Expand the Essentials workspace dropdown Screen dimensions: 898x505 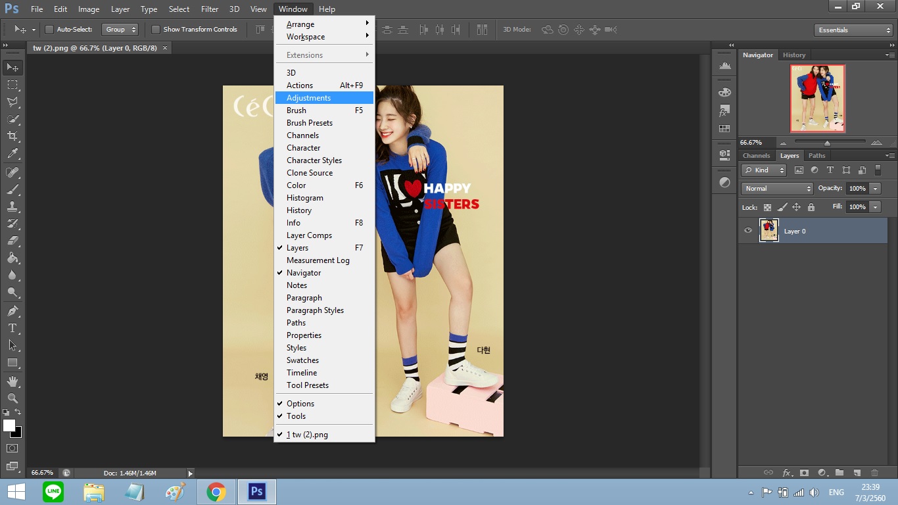pyautogui.click(x=853, y=30)
